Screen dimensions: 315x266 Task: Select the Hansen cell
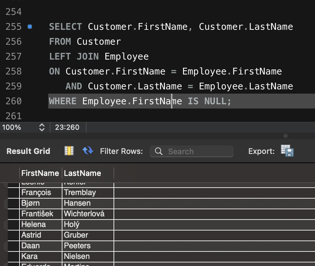[x=88, y=203]
